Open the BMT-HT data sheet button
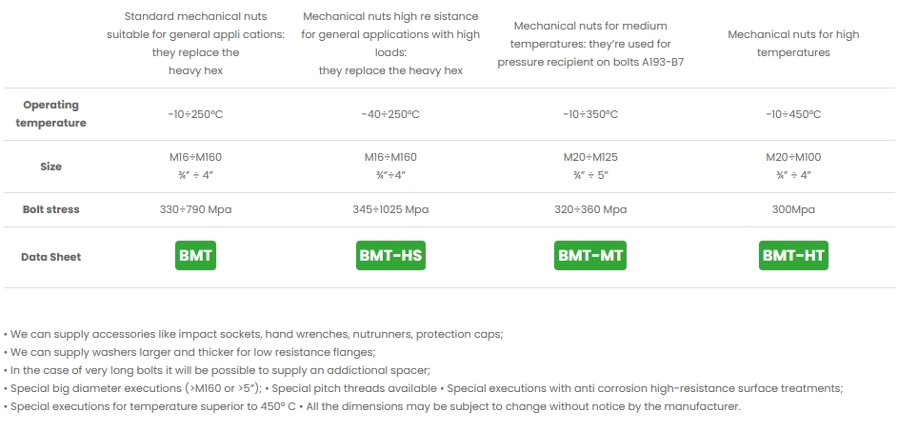 coord(793,256)
